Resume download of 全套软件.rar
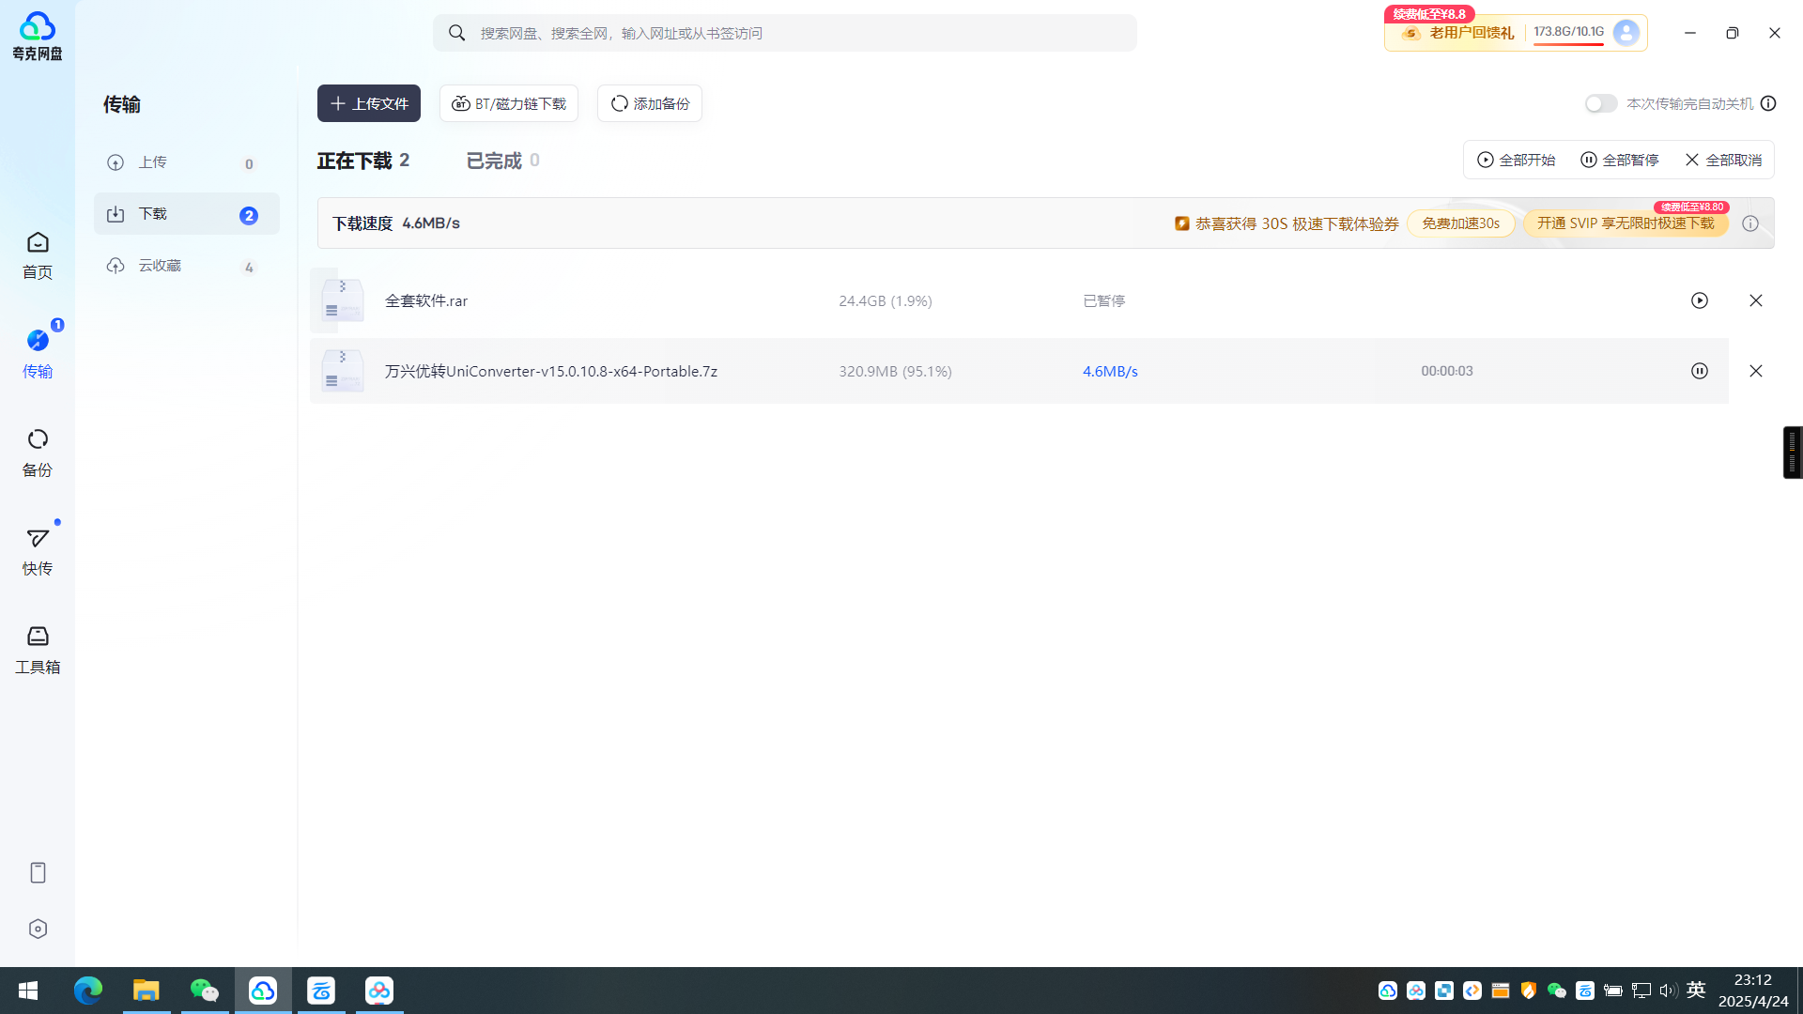The image size is (1803, 1014). click(x=1700, y=300)
